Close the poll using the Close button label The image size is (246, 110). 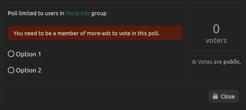pos(228,96)
